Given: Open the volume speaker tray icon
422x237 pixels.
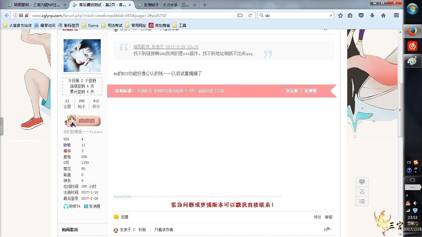Looking at the screenshot, I should tap(416, 203).
